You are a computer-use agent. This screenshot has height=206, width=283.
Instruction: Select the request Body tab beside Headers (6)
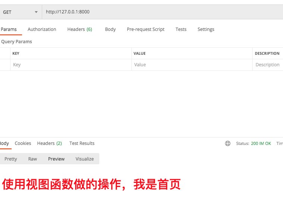110,29
